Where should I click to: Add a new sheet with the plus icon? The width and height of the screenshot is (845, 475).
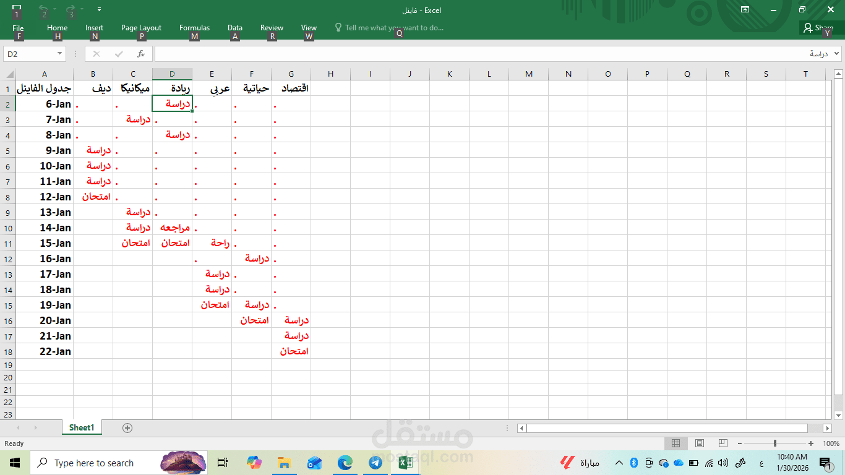point(127,428)
